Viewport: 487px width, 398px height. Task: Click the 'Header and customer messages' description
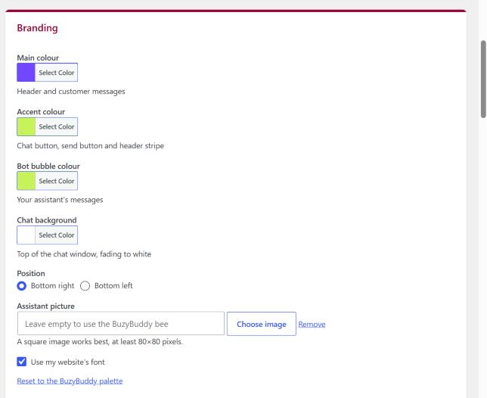click(71, 92)
